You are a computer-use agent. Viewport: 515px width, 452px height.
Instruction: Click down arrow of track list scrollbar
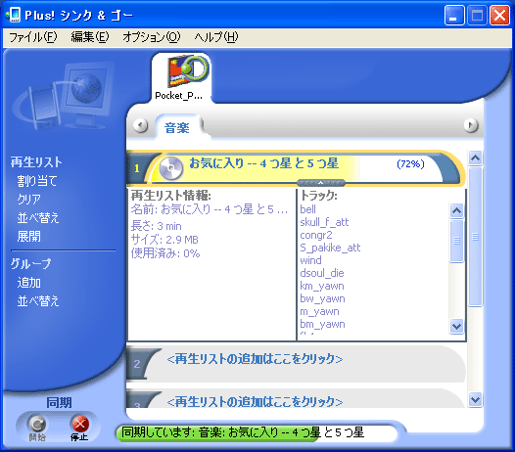(x=456, y=326)
